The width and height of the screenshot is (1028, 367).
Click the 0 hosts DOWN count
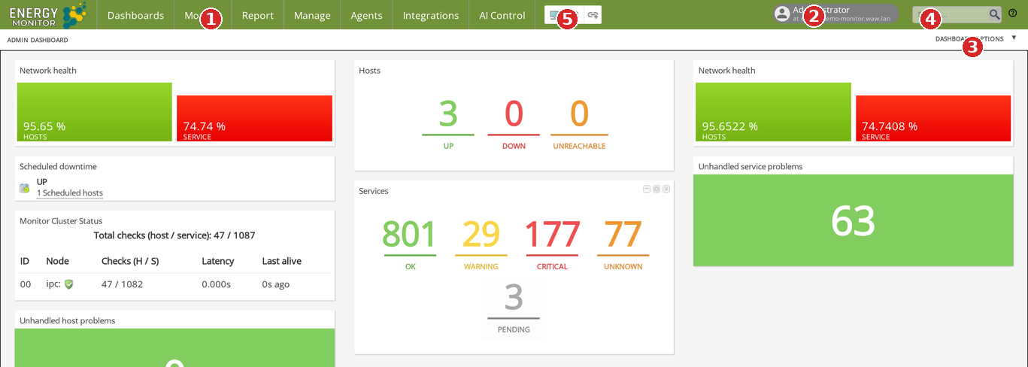point(514,114)
